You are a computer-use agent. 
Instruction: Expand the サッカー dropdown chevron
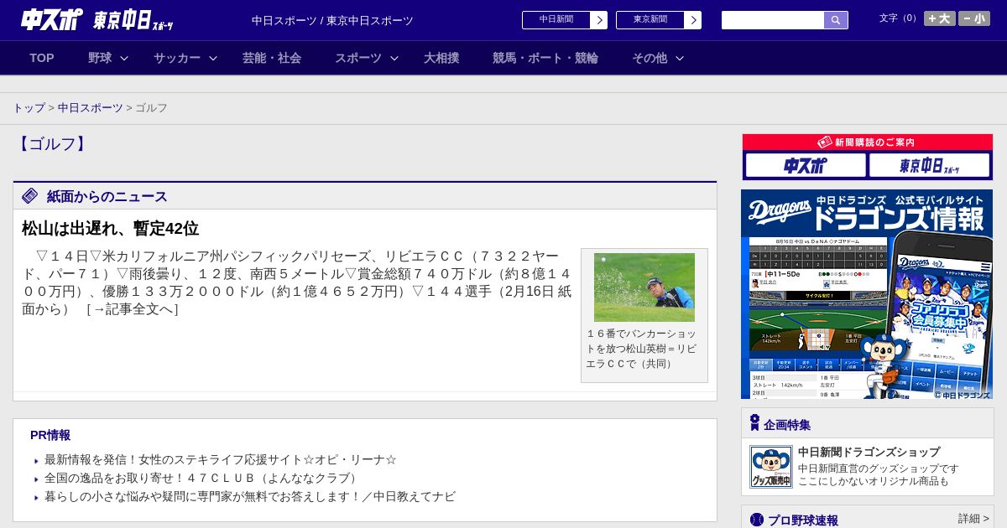[213, 58]
